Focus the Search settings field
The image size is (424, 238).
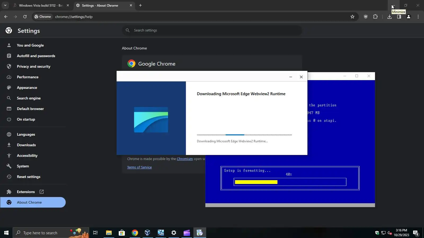[212, 30]
